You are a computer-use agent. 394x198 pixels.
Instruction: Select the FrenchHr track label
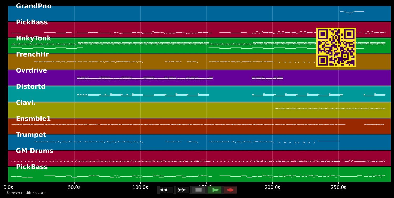point(32,54)
